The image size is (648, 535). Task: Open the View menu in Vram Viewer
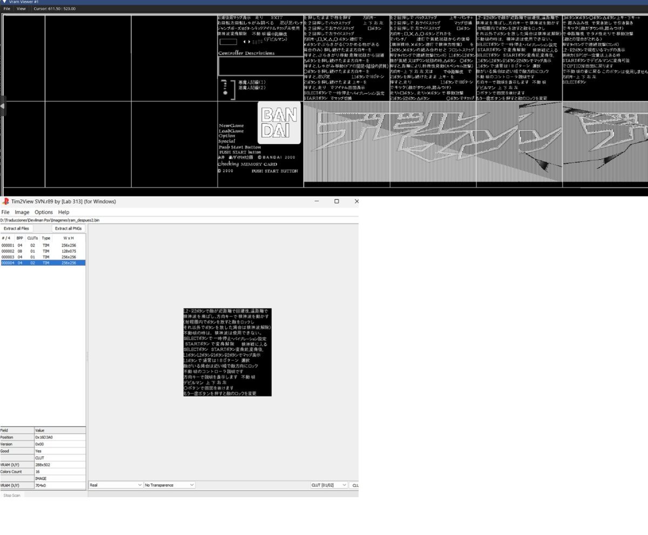(21, 9)
